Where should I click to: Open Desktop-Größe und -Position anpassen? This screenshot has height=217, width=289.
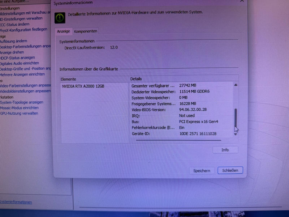25,69
